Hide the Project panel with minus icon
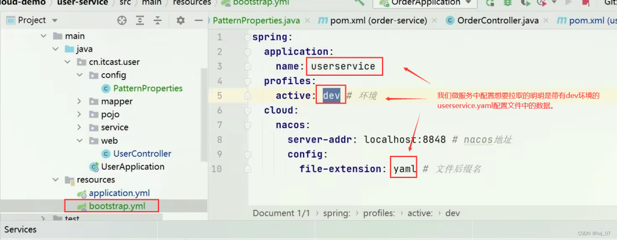Image resolution: width=617 pixels, height=240 pixels. tap(199, 20)
